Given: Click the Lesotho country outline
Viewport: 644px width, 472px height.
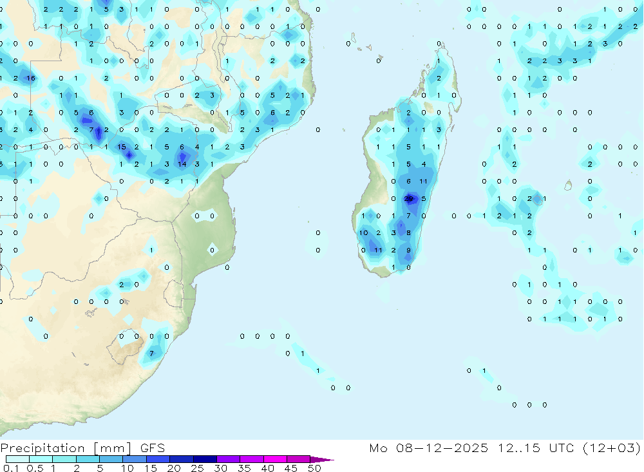Looking at the screenshot, I should coord(124,346).
